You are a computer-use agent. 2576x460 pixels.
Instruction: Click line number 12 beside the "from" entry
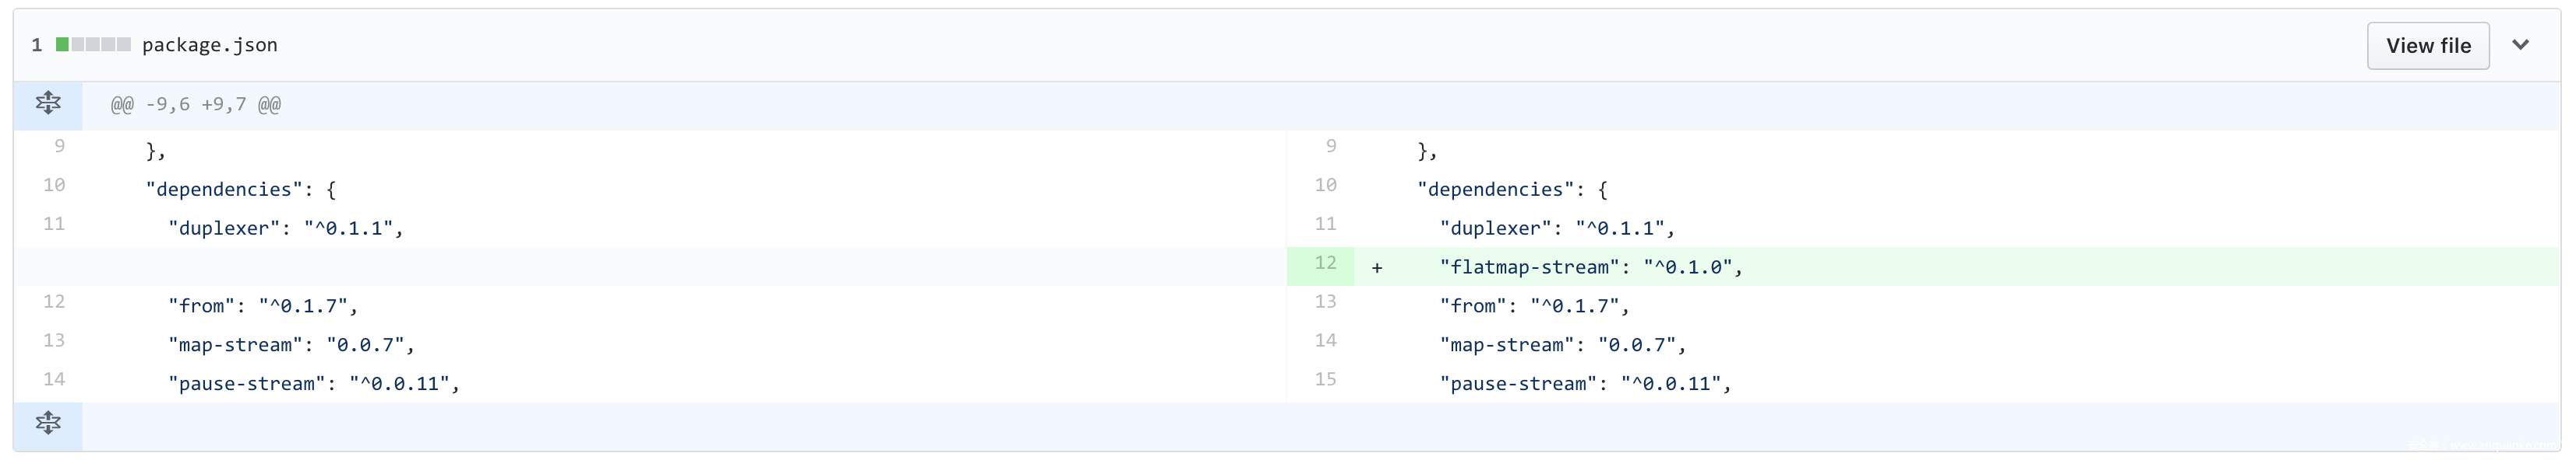(x=54, y=302)
